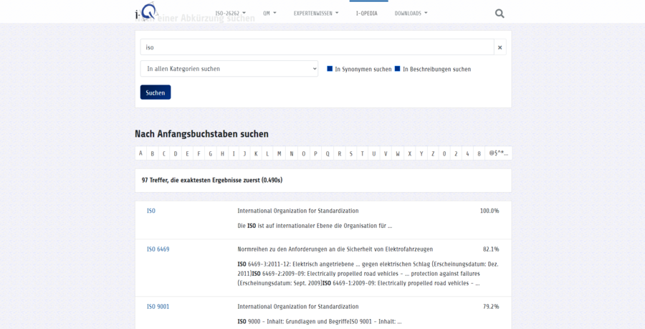Filter abbreviations by letter Z
This screenshot has height=329, width=645.
[x=433, y=153]
